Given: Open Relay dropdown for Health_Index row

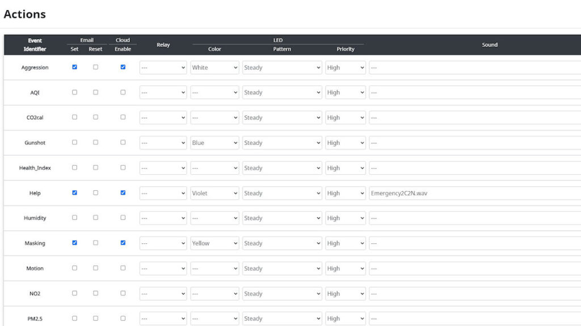Looking at the screenshot, I should [163, 168].
